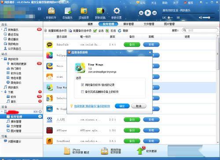Open the how-to-install backup help link

point(92,106)
